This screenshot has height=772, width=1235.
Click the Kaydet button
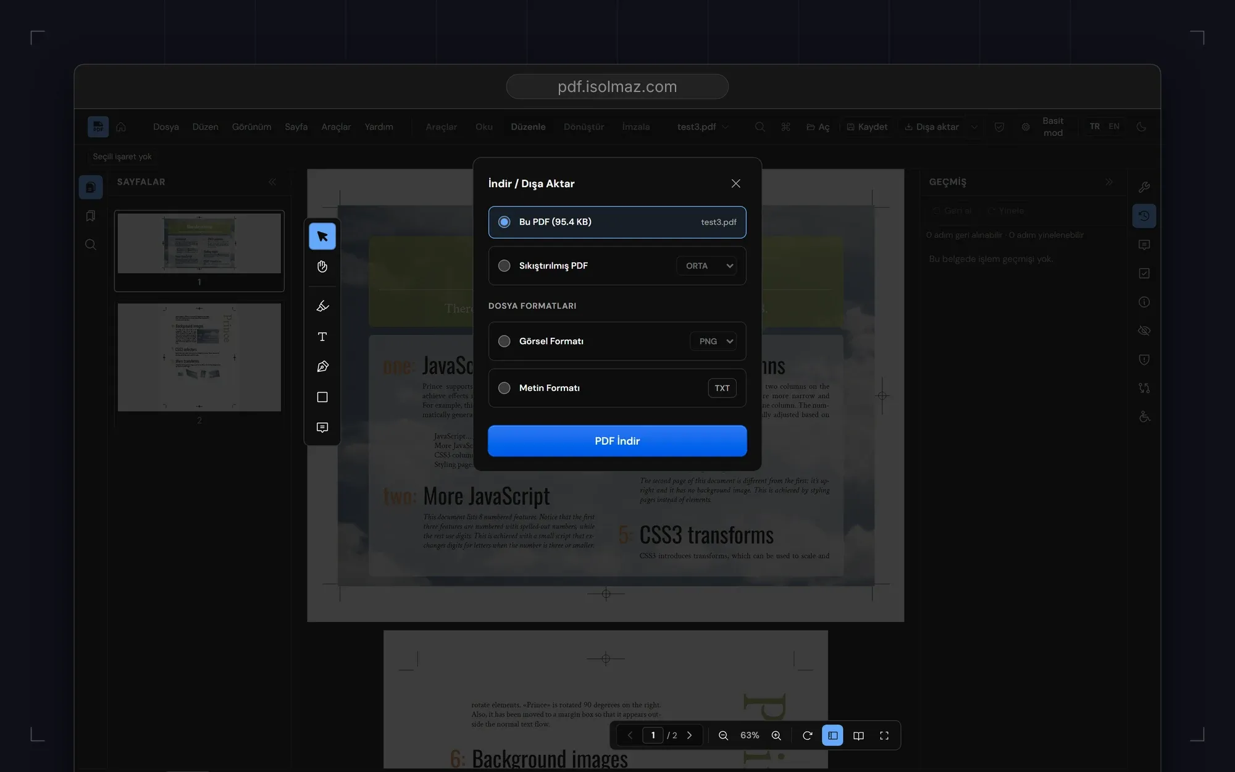click(867, 127)
